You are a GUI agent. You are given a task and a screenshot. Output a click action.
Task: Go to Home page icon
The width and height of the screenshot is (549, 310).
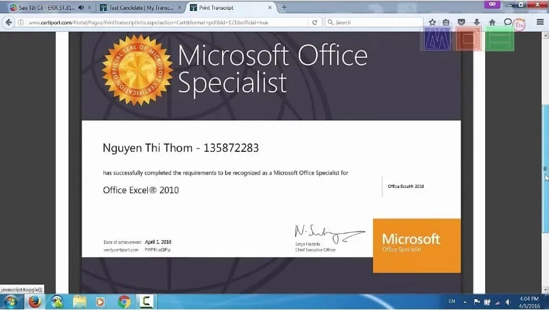(492, 22)
